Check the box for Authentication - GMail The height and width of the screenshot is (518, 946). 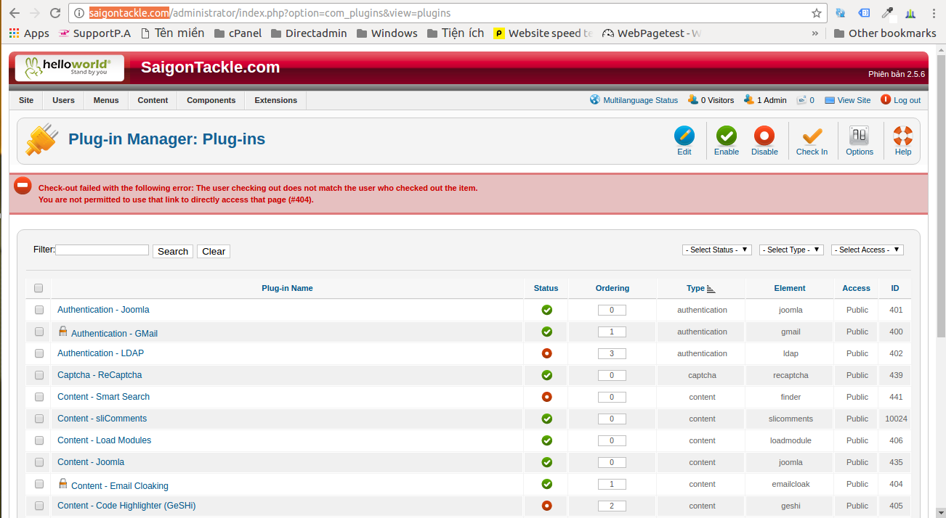pos(39,332)
